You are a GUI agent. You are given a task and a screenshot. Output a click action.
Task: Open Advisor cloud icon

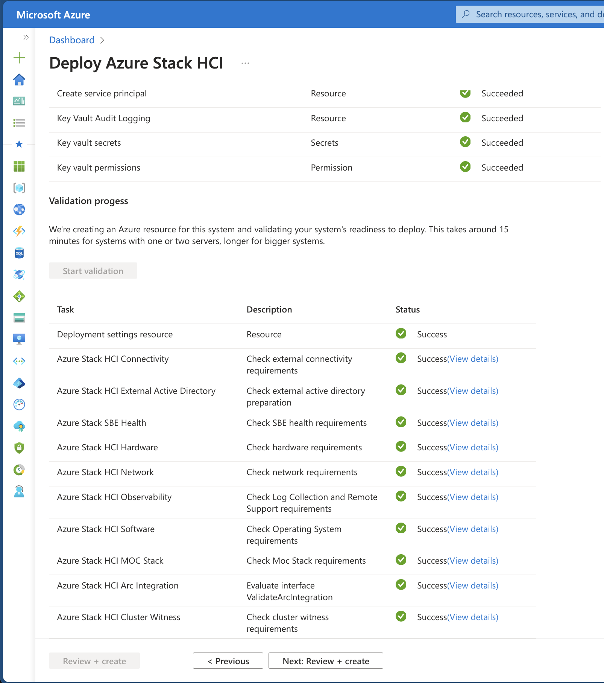click(x=19, y=427)
